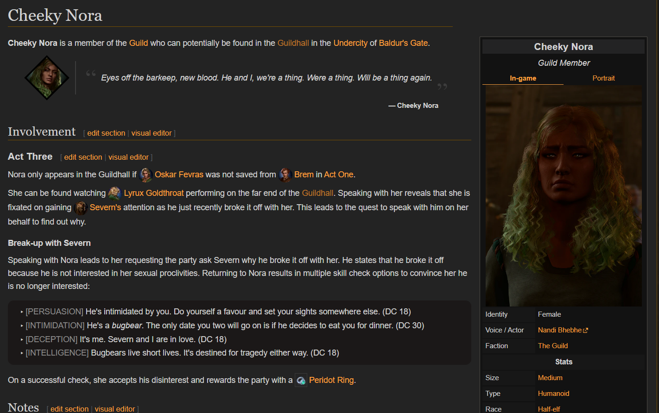Image resolution: width=659 pixels, height=413 pixels.
Task: Click the '[DECEPTION]' dialogue option line
Action: tap(126, 339)
